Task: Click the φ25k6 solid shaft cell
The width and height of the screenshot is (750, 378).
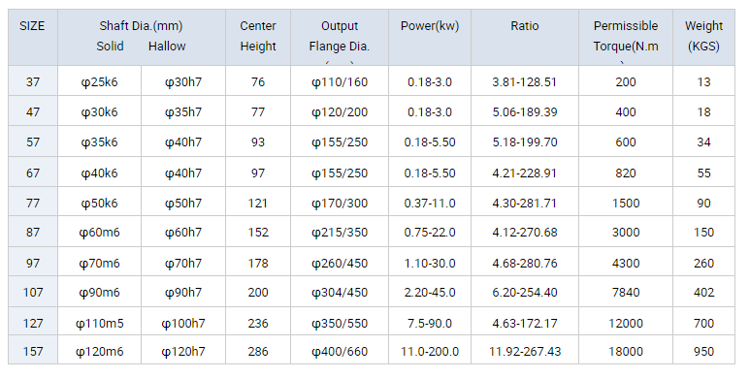Action: [99, 81]
